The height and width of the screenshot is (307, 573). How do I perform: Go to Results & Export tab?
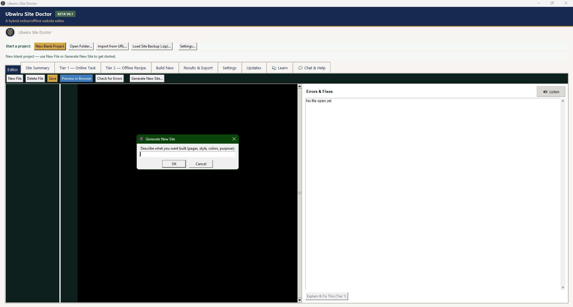click(198, 68)
